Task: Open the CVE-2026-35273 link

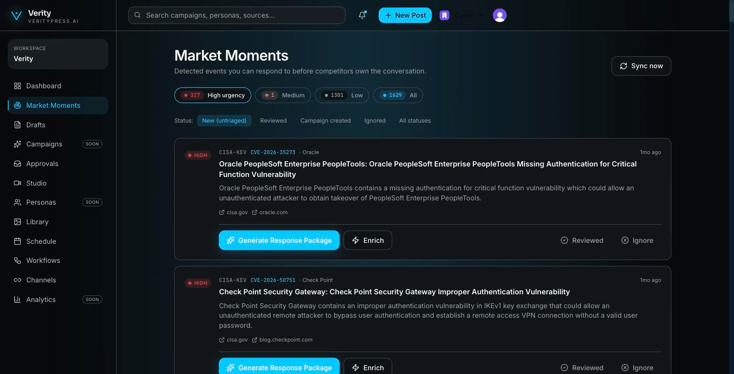Action: pos(273,152)
